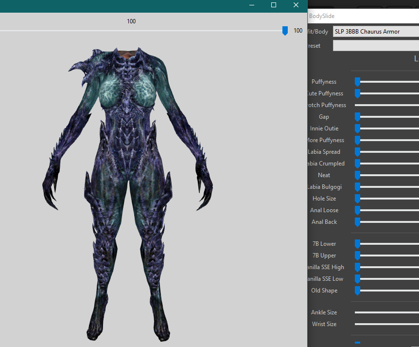Click the More Puffyness slider handle
Viewport: 419px width, 347px height.
point(358,140)
